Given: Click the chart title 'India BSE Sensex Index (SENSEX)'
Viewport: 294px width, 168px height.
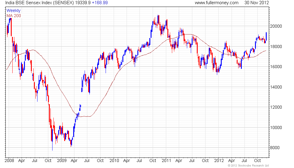Looking at the screenshot, I should (40, 3).
